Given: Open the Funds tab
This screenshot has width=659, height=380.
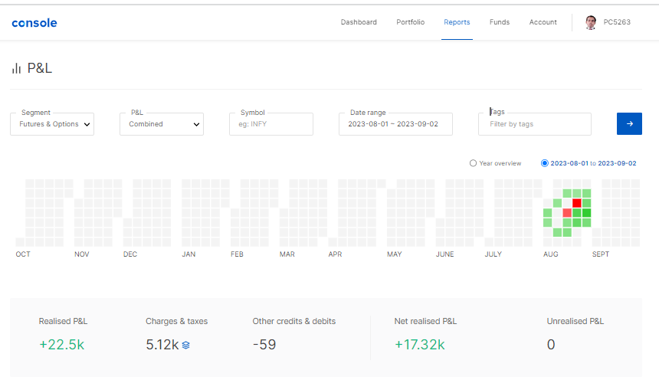Looking at the screenshot, I should pos(500,22).
